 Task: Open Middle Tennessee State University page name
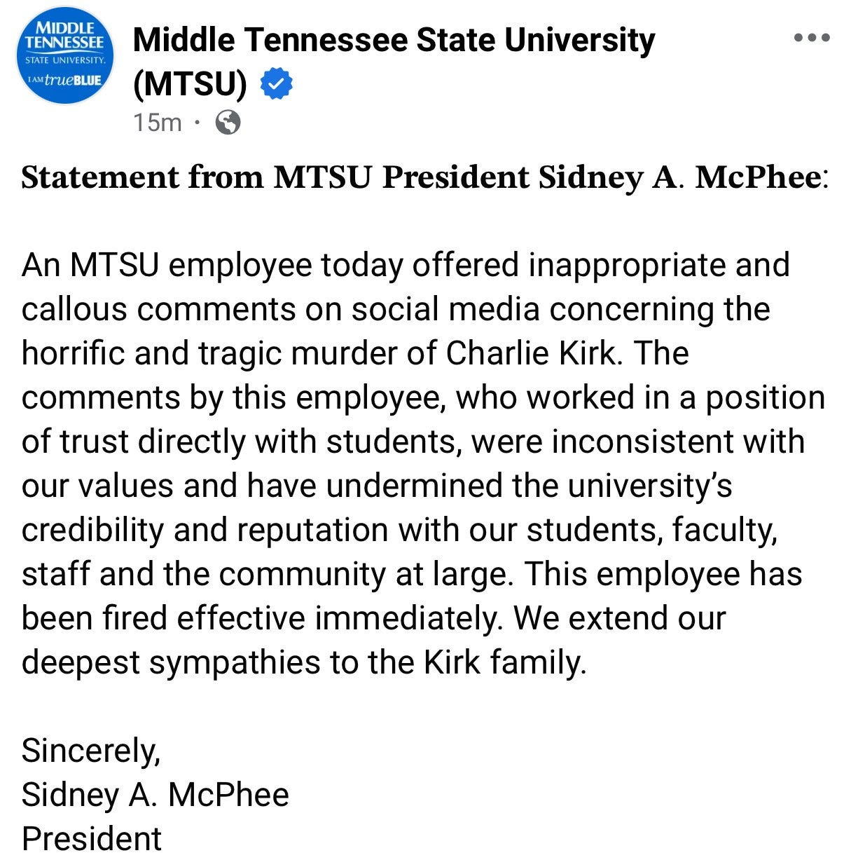[x=394, y=40]
